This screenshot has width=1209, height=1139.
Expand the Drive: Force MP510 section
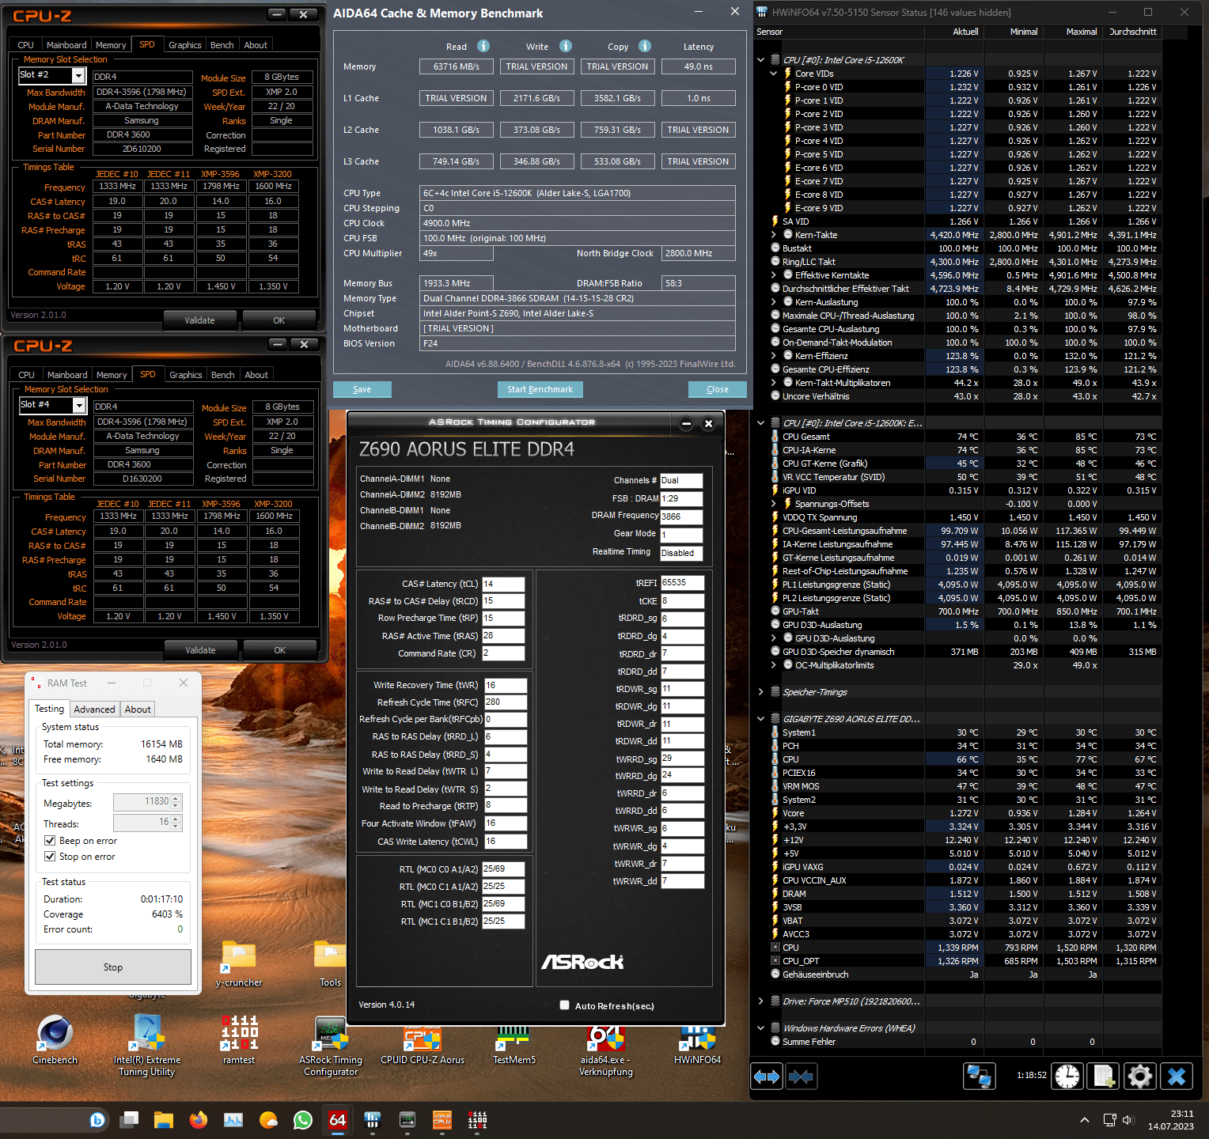click(x=761, y=1001)
